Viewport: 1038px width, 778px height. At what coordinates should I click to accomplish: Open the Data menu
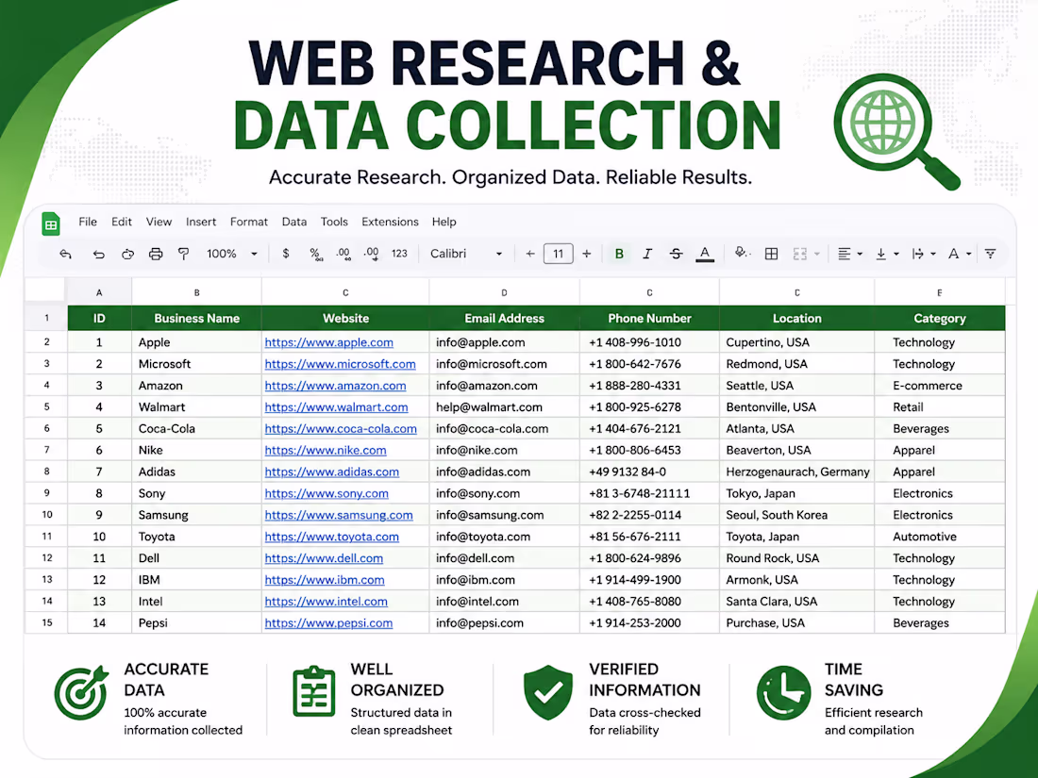pyautogui.click(x=293, y=222)
